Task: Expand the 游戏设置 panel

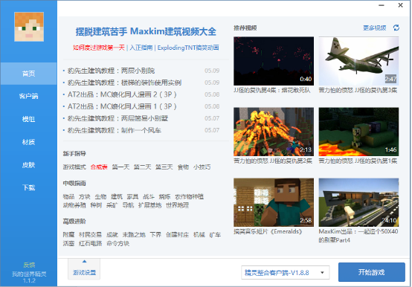Action: 84,269
